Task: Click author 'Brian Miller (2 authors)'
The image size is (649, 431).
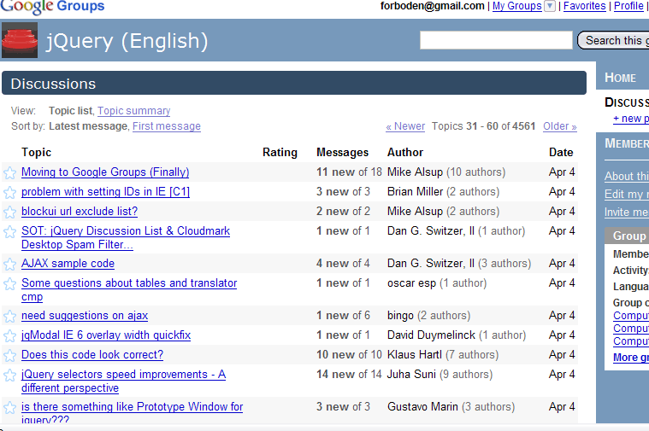Action: tap(443, 192)
